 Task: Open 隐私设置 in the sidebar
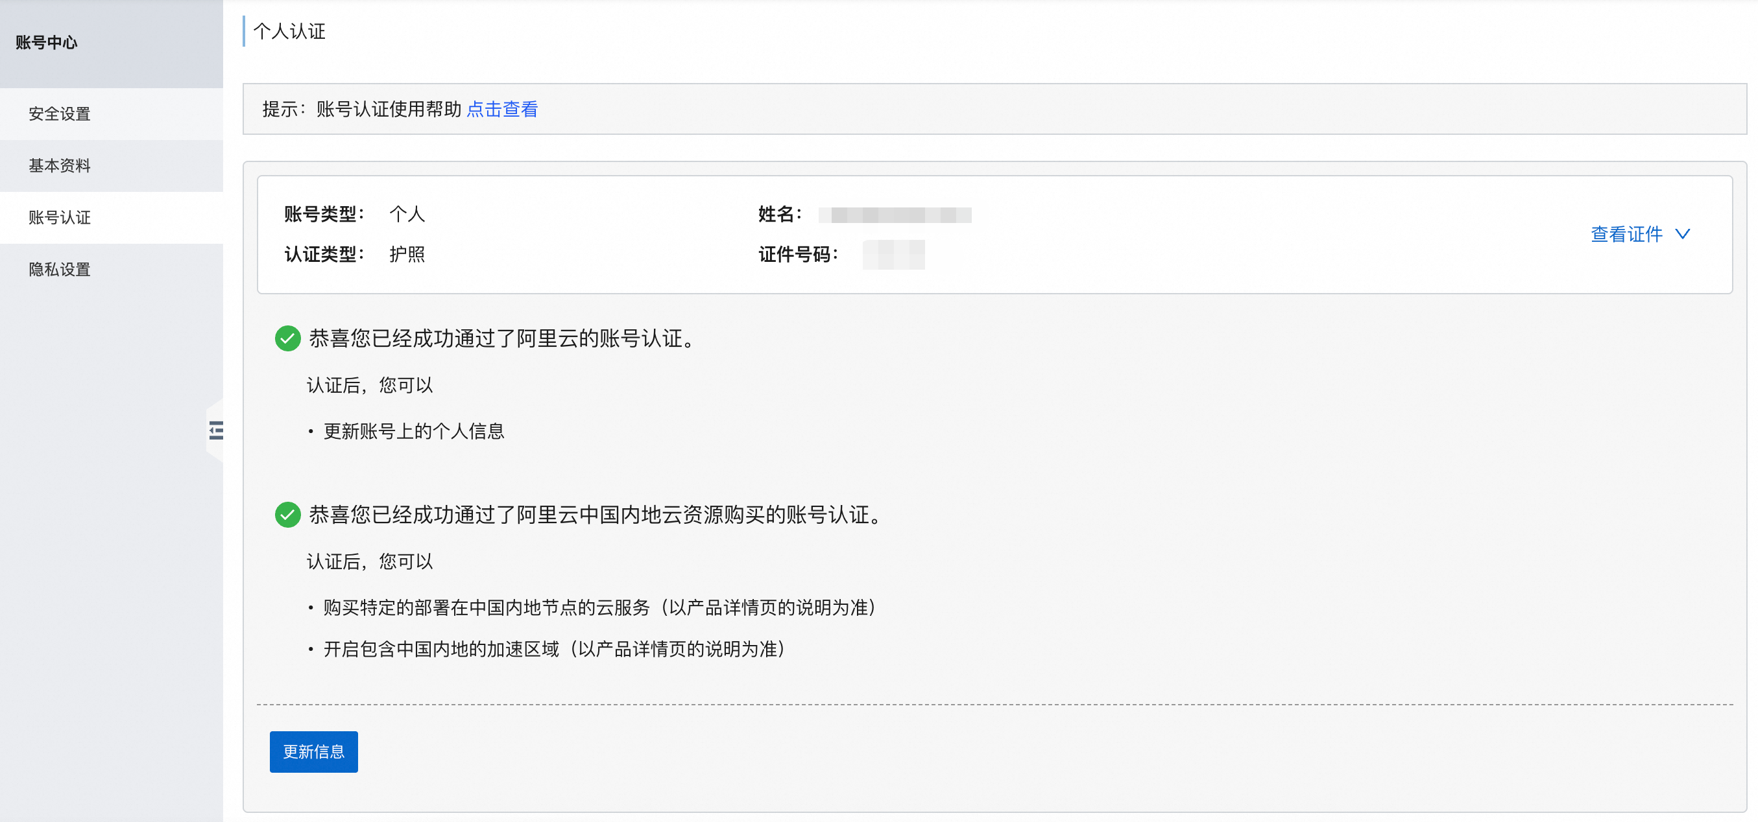[x=60, y=270]
